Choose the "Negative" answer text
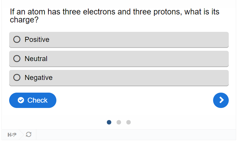 tap(39, 78)
